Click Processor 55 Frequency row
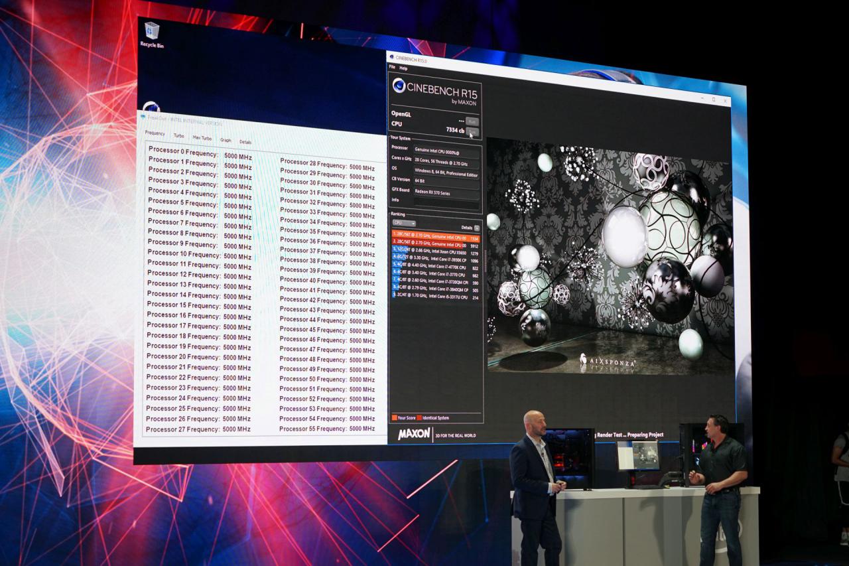Viewport: 849px width, 566px height. 327,429
